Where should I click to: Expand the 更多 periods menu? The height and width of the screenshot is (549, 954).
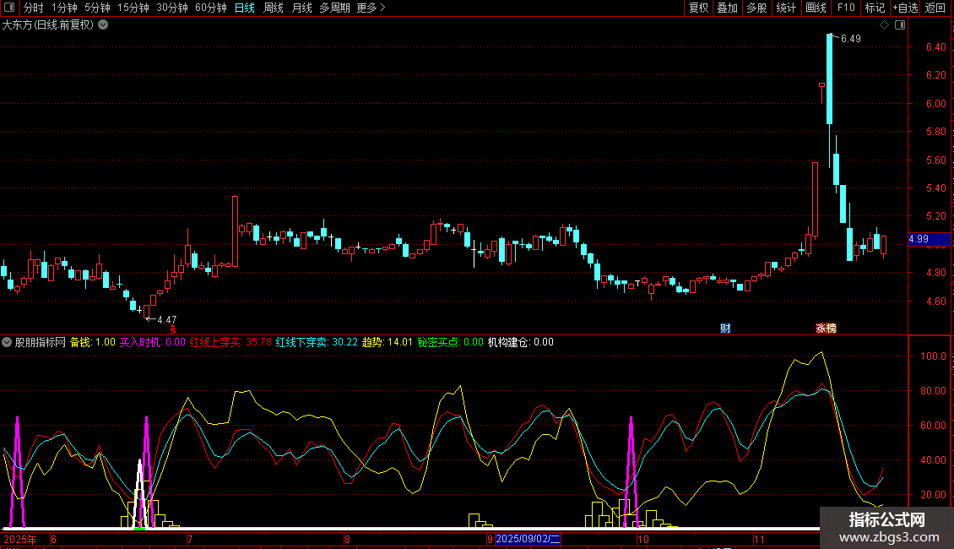pos(371,8)
